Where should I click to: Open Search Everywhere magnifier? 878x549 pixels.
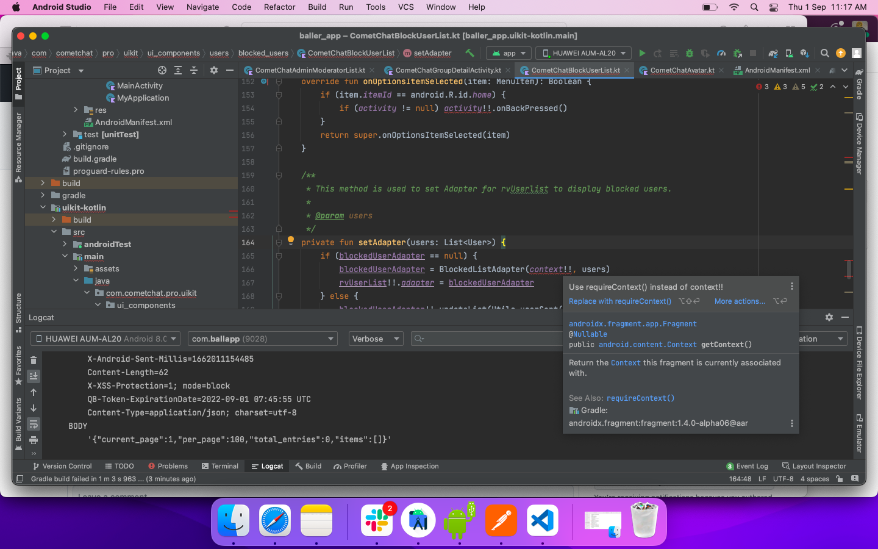(x=825, y=53)
